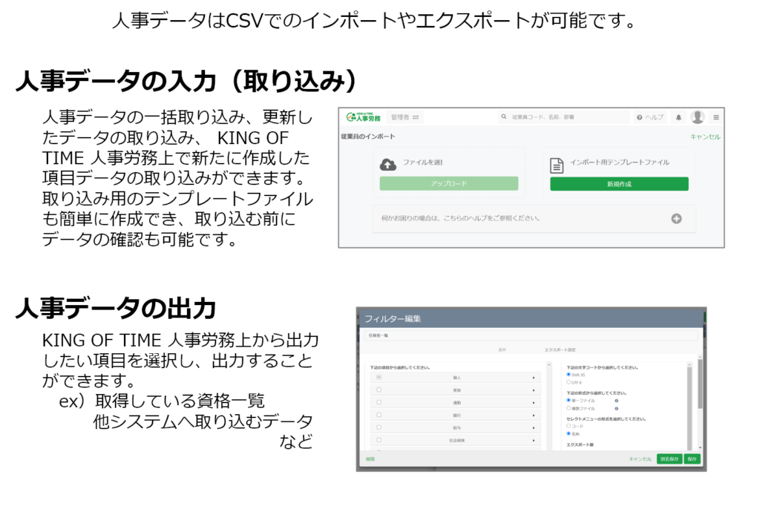760x509 pixels.
Task: Open the hamburger menu
Action: [x=716, y=117]
